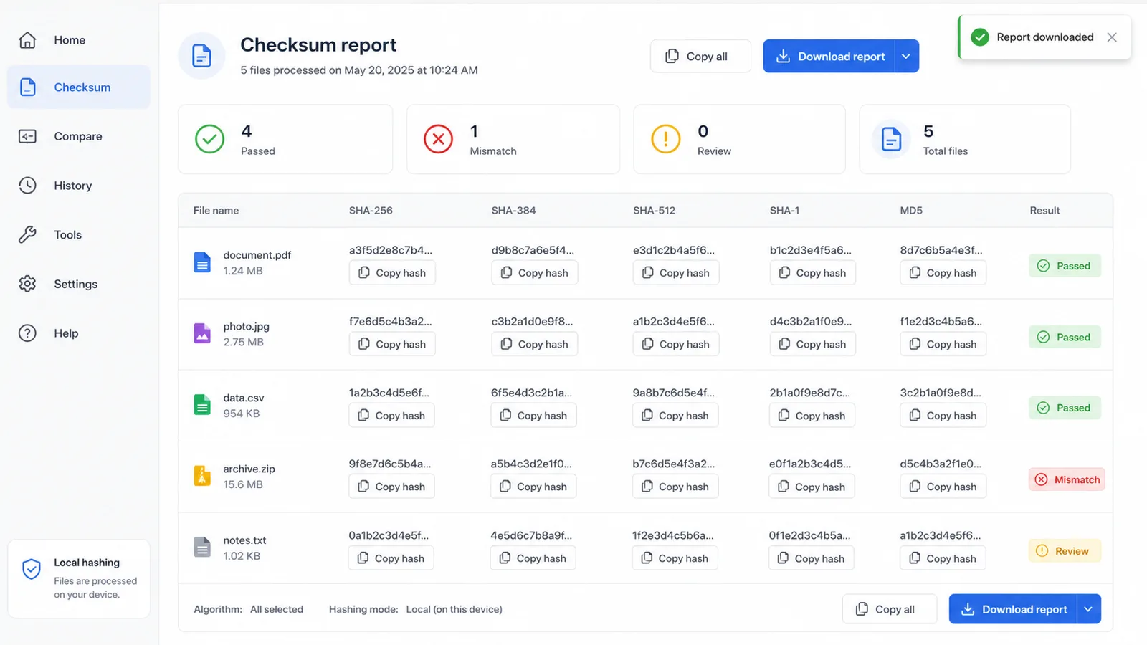Dismiss the Report downloaded notification

tap(1112, 37)
